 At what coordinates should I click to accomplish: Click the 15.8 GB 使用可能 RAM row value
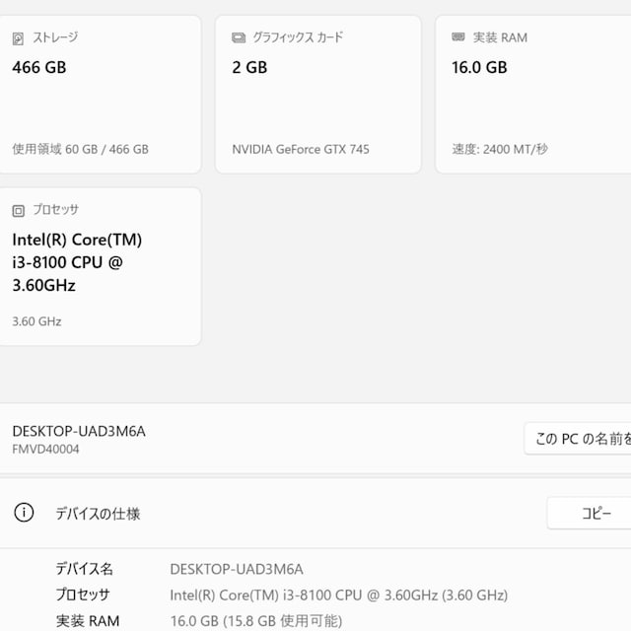(x=255, y=620)
